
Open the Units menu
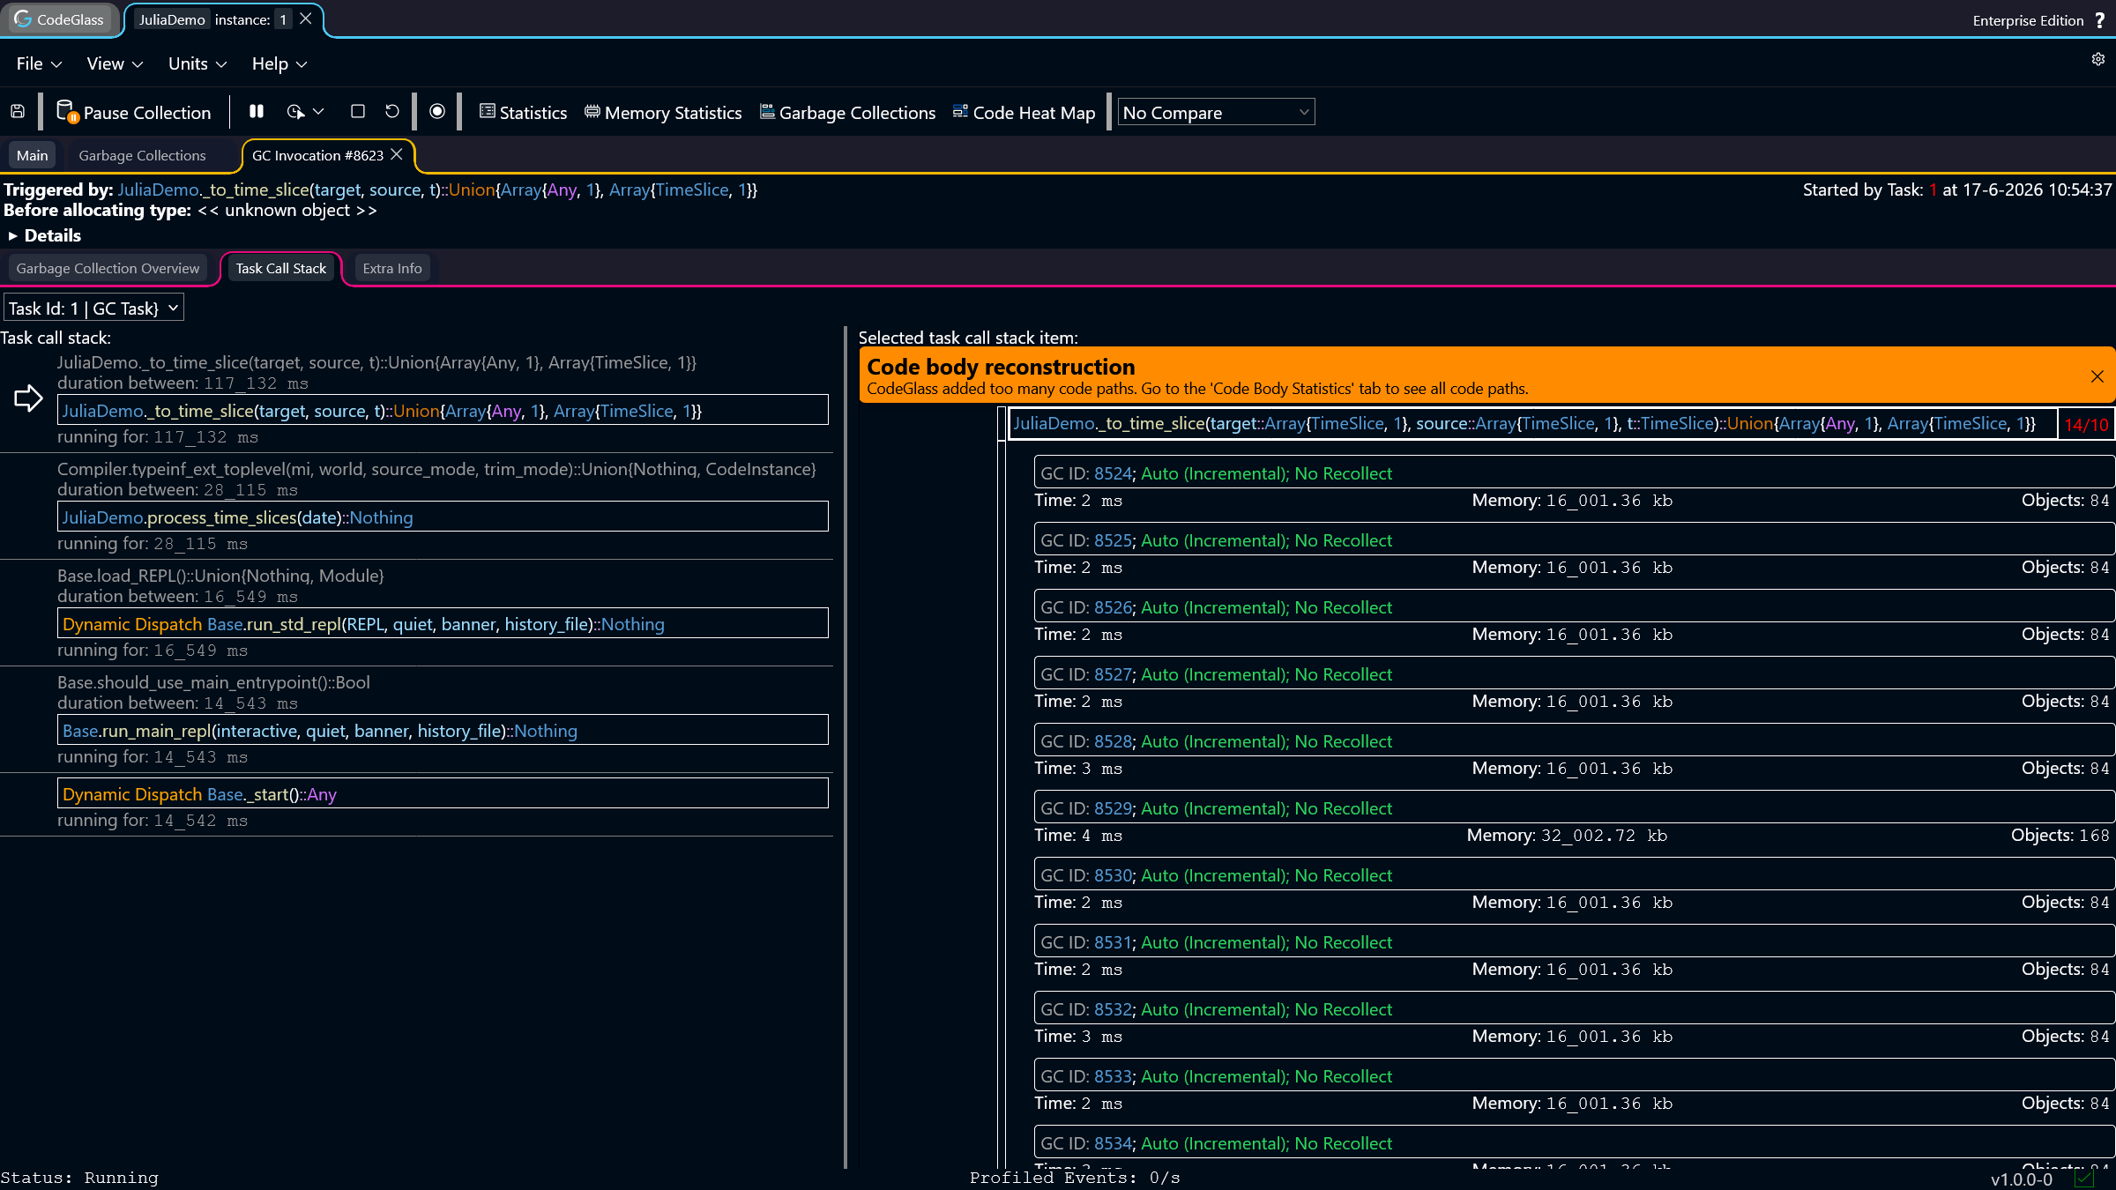[197, 63]
